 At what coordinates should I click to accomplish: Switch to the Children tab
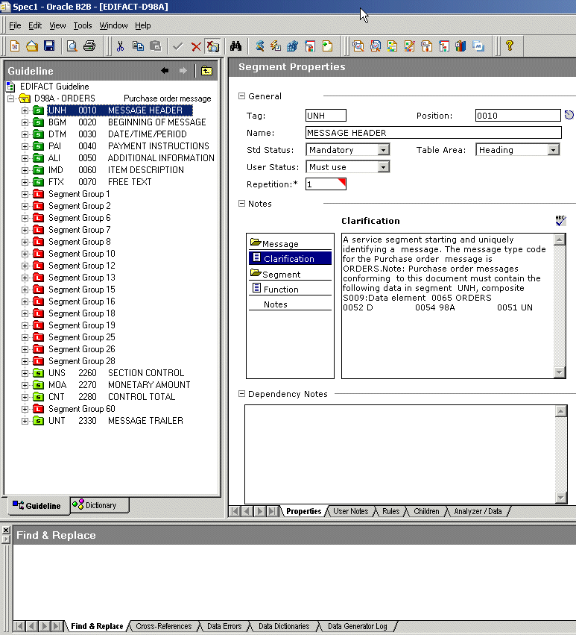[426, 511]
